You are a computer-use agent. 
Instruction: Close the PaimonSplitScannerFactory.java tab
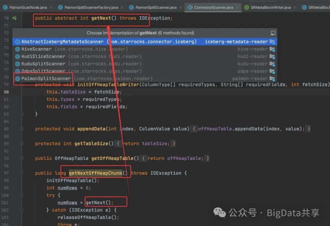122,8
